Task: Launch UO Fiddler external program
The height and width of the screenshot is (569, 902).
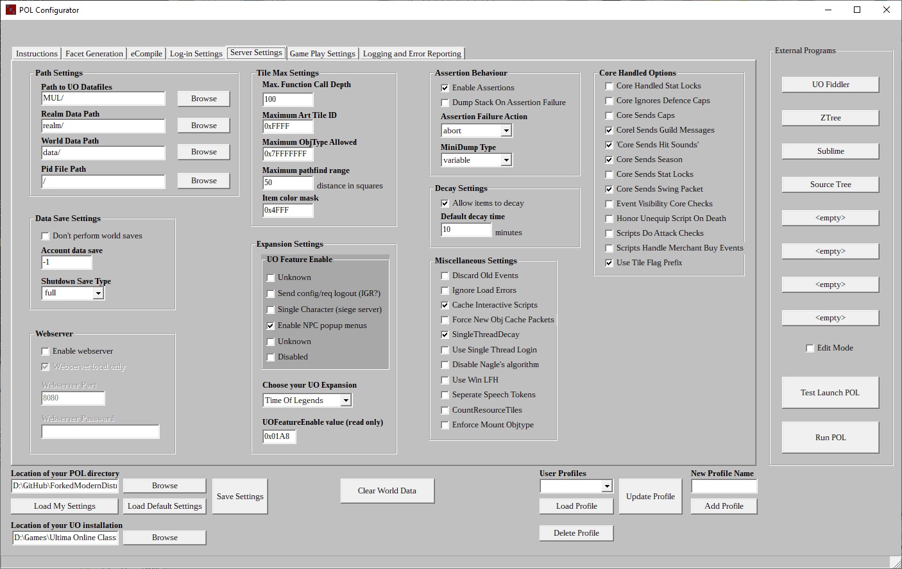Action: (x=830, y=85)
